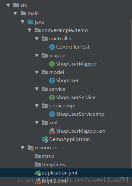Select the mapper package label
This screenshot has height=186, width=132.
coord(58,56)
